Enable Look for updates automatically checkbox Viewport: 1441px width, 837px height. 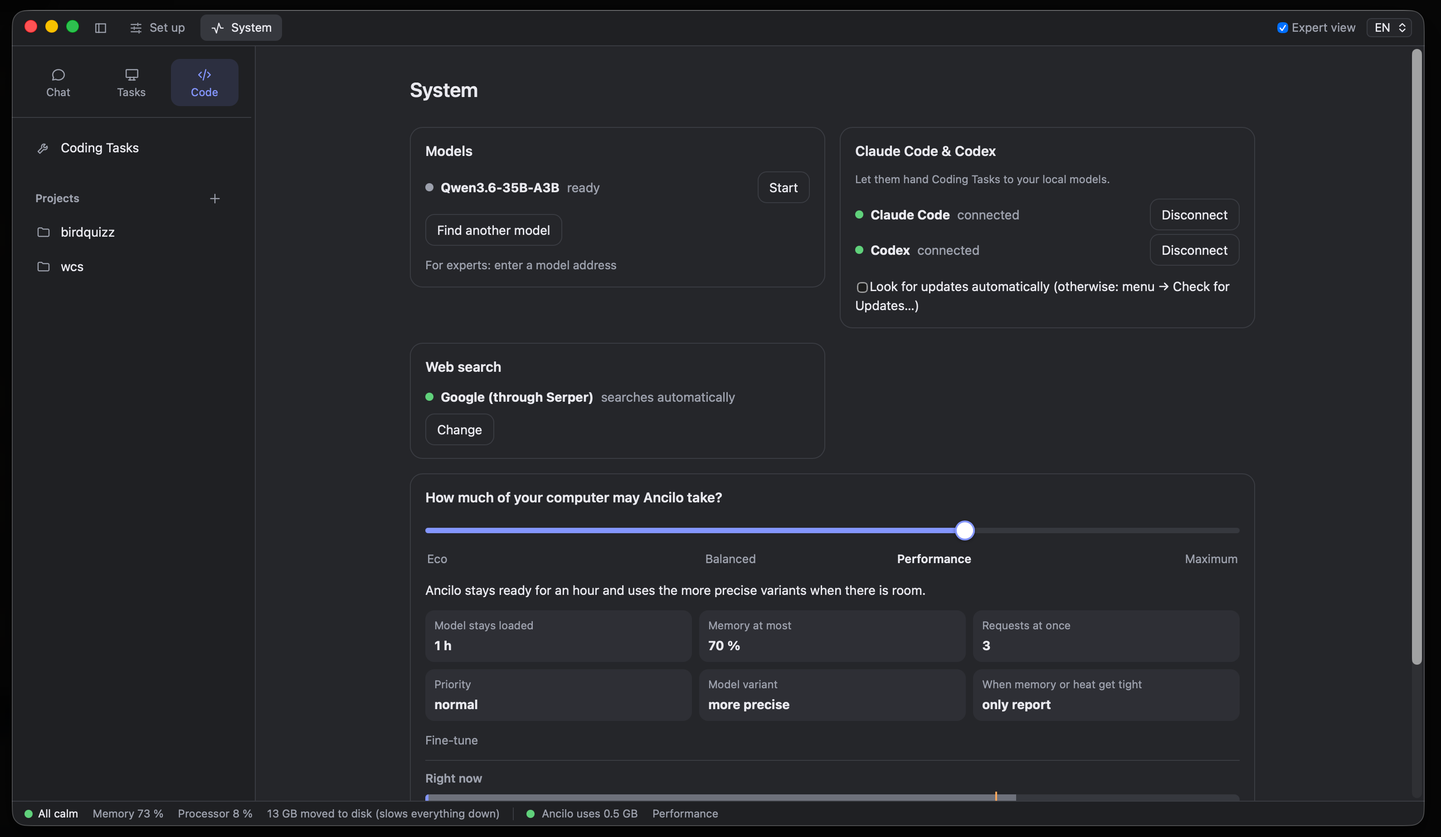862,287
